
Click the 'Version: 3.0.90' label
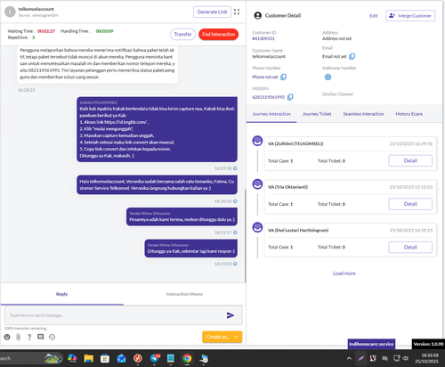tap(428, 344)
